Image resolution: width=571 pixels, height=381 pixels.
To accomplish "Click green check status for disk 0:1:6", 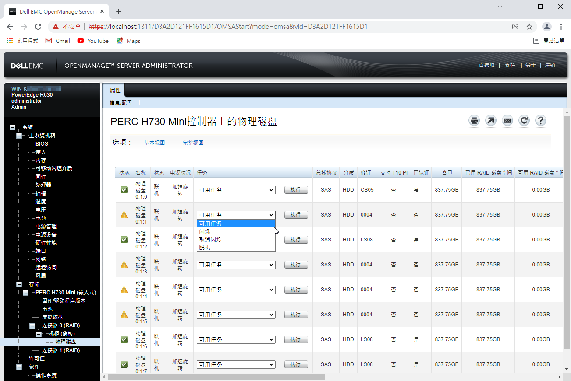I will 124,339.
